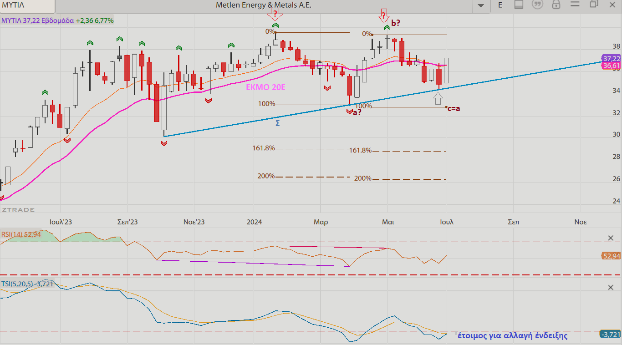Close the RSI(14) indicator panel
The height and width of the screenshot is (345, 622).
click(x=611, y=238)
